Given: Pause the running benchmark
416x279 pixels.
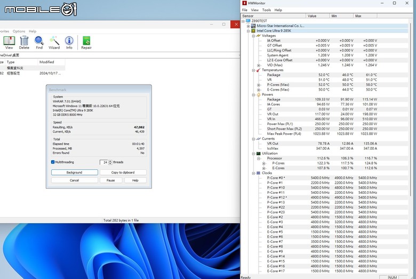Looking at the screenshot, I should (x=110, y=180).
